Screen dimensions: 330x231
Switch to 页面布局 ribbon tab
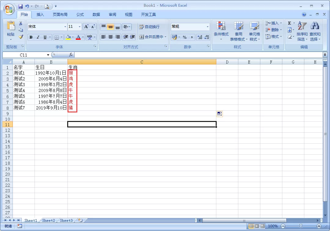click(x=60, y=15)
